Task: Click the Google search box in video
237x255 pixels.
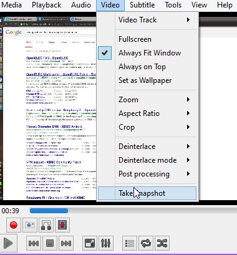Action: coord(60,32)
